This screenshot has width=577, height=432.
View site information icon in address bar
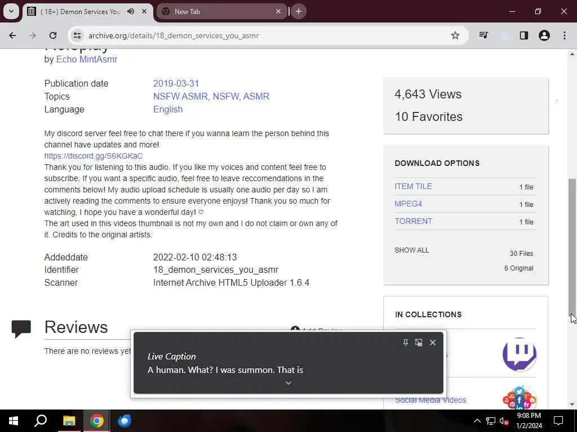[77, 35]
